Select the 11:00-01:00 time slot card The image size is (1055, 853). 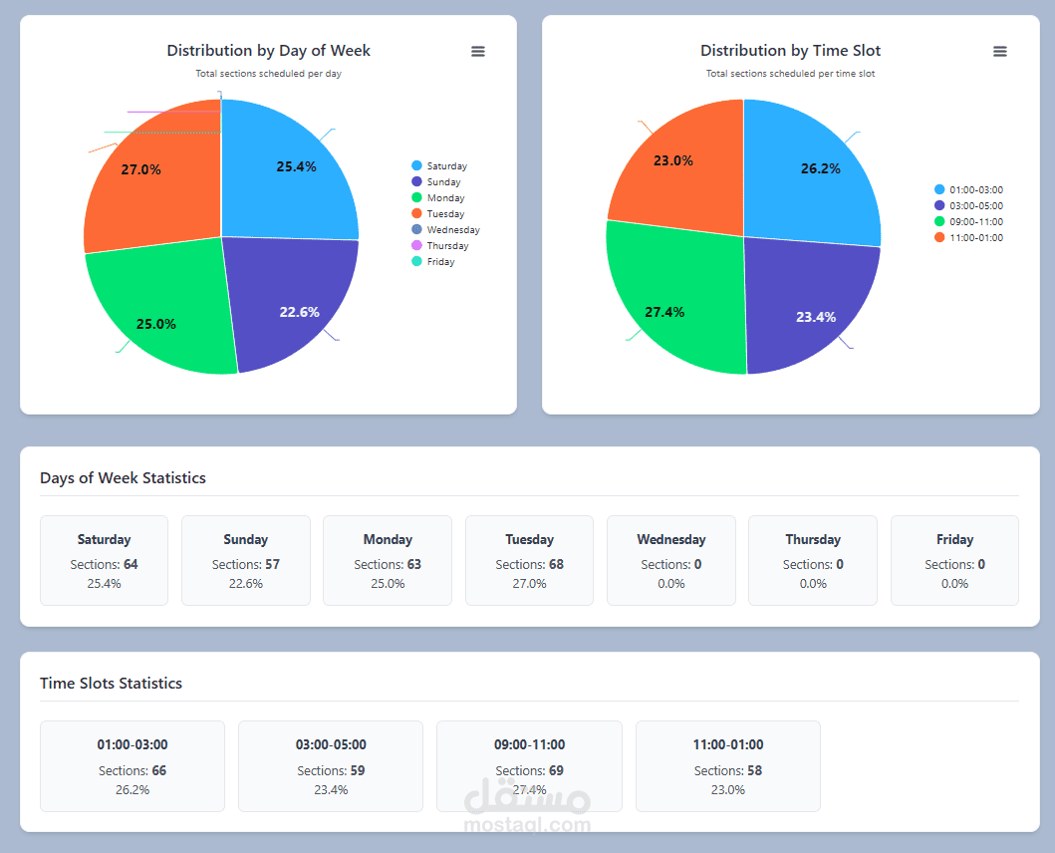[728, 766]
